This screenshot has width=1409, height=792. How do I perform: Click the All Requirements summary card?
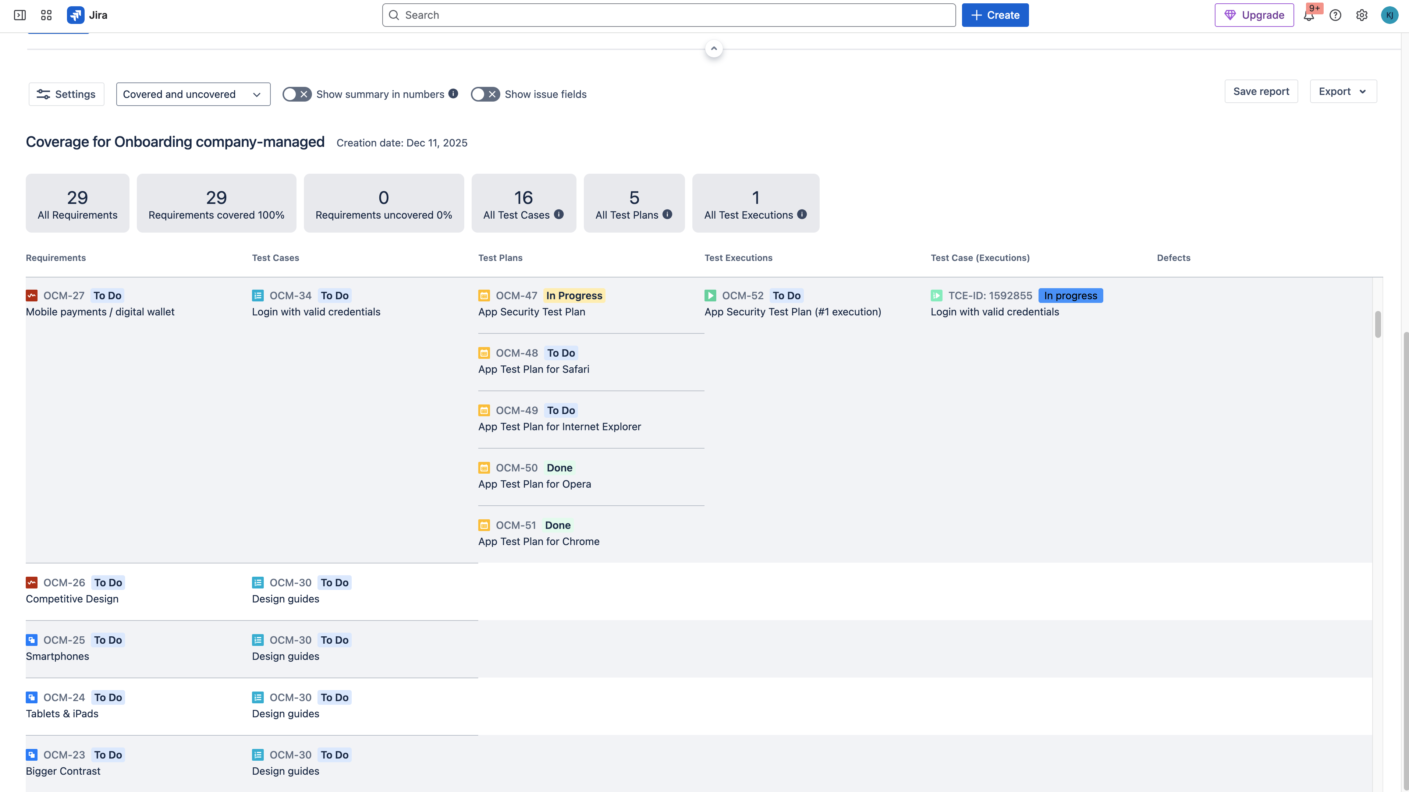[x=78, y=203]
